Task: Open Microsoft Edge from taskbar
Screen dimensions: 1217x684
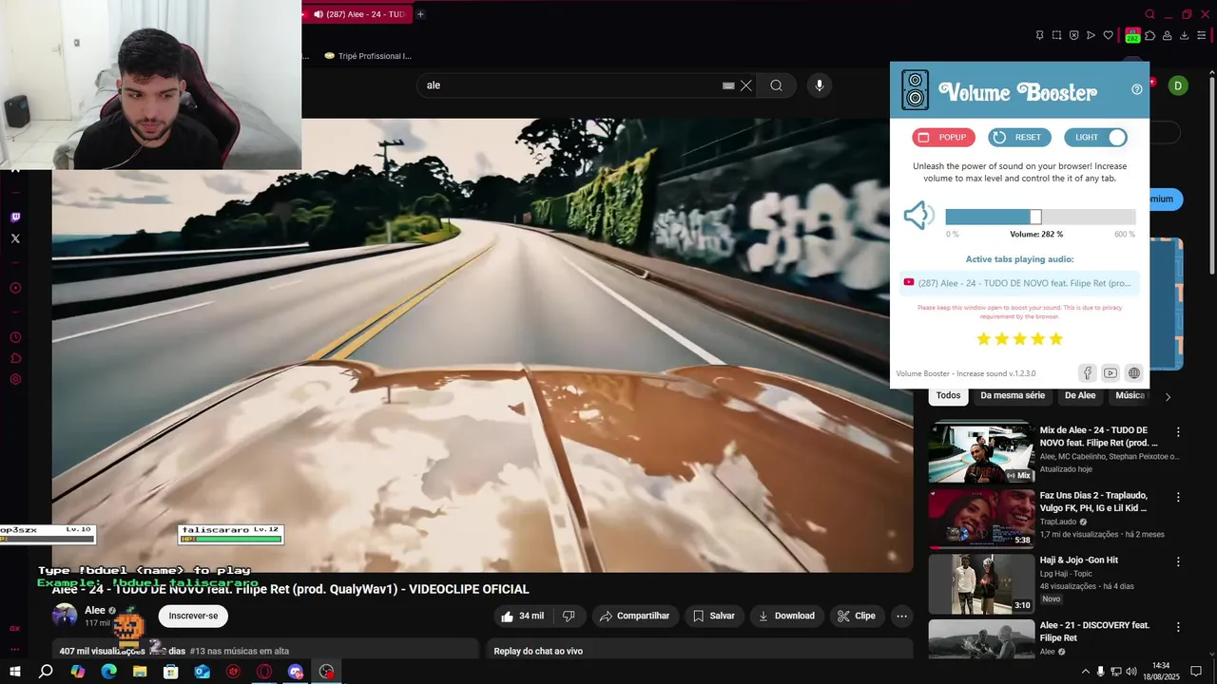Action: coord(108,672)
